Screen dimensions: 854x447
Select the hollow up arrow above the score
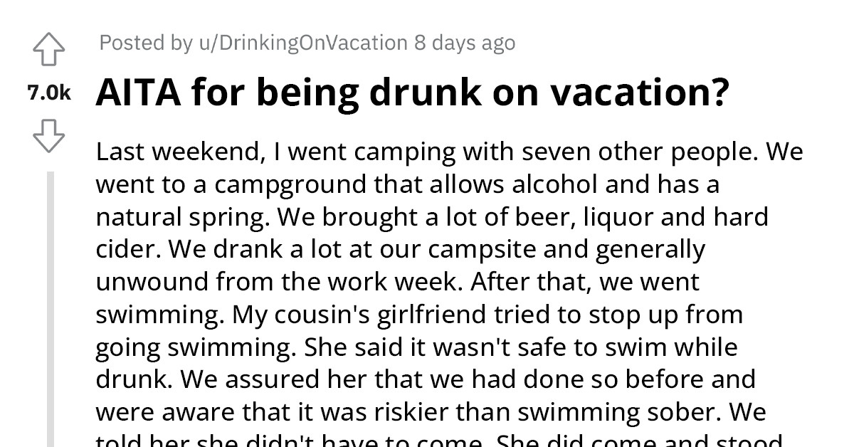pyautogui.click(x=48, y=48)
